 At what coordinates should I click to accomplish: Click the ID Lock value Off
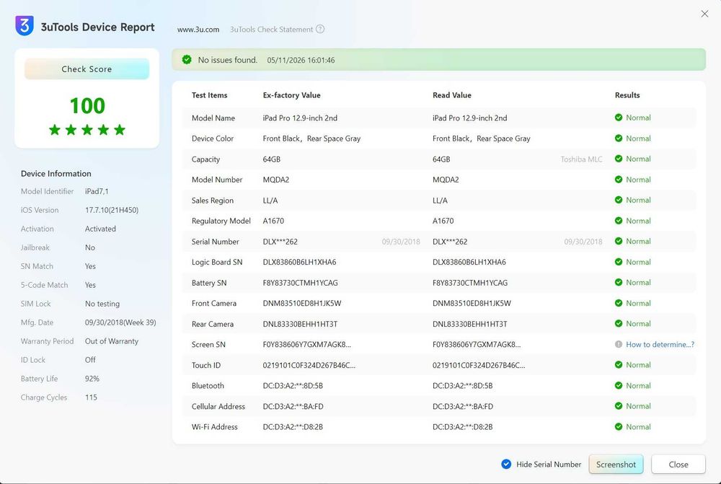tap(90, 360)
